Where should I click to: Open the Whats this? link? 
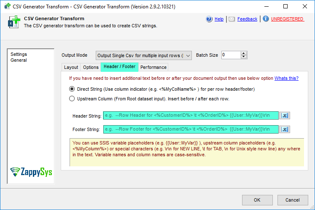coord(286,78)
